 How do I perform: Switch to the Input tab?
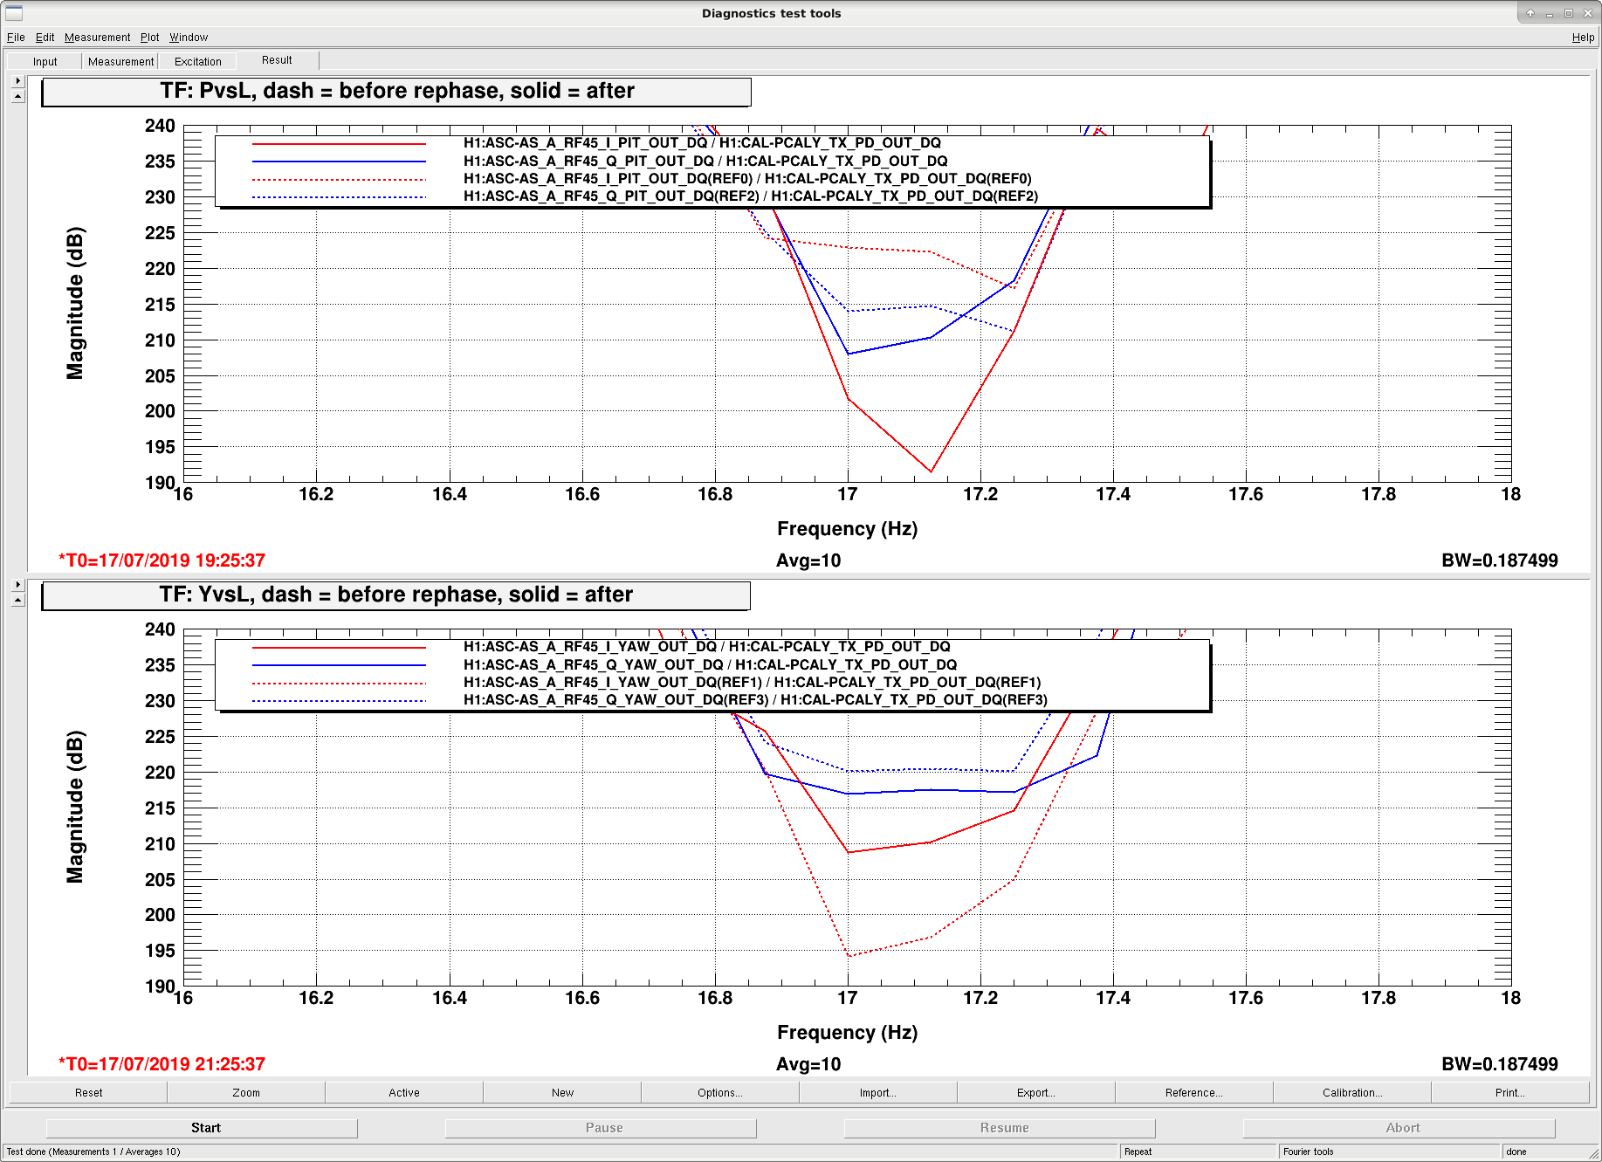(x=45, y=62)
